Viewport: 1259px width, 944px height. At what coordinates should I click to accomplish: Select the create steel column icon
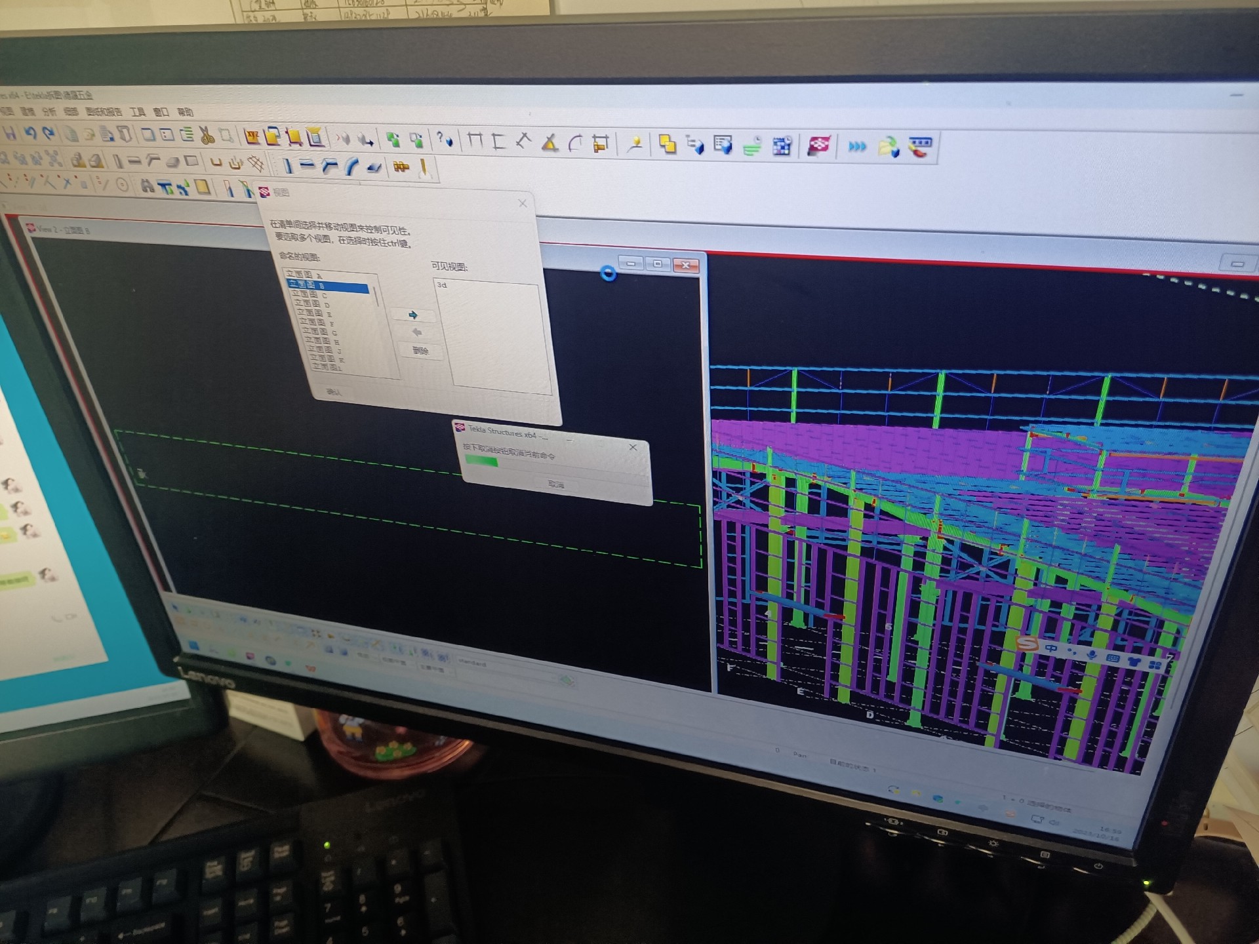coord(287,166)
